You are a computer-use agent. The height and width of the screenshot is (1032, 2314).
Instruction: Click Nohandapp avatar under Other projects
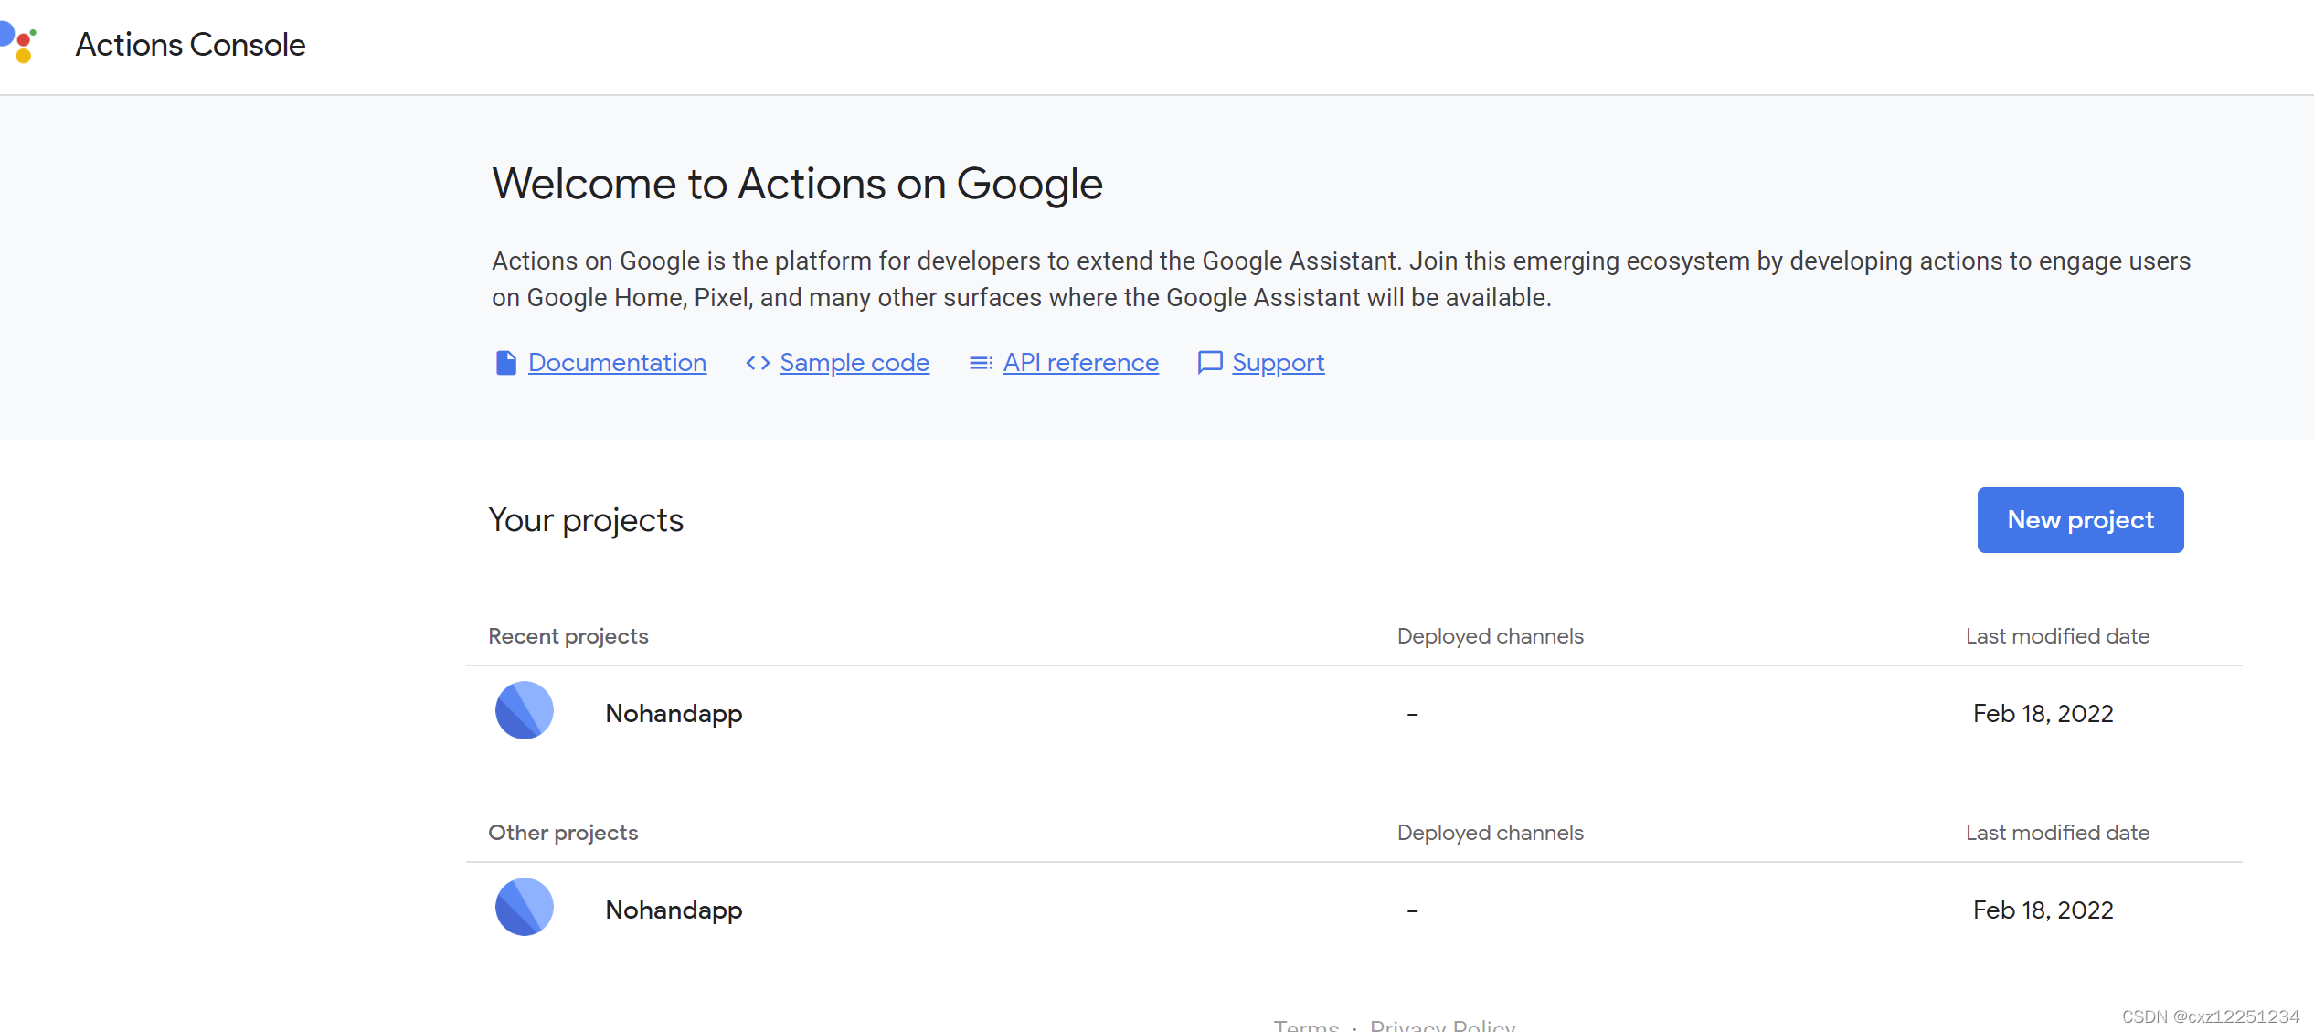tap(525, 907)
